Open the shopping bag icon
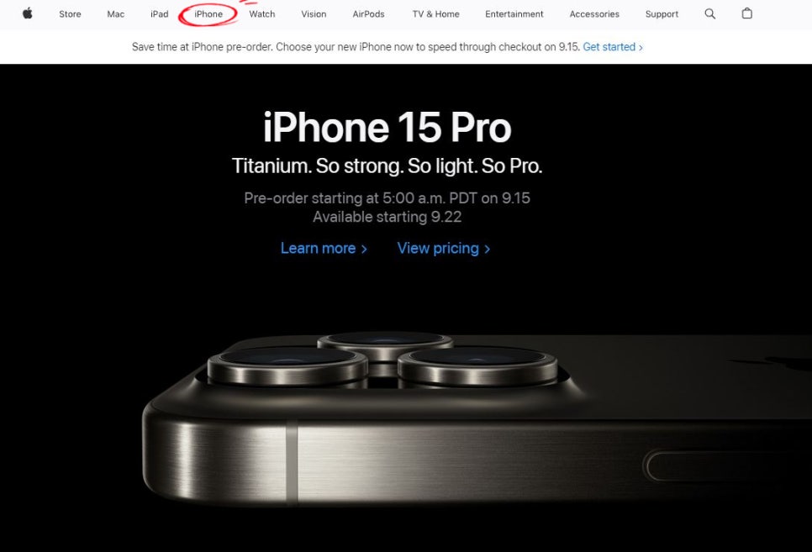Viewport: 812px width, 552px height. coord(746,13)
